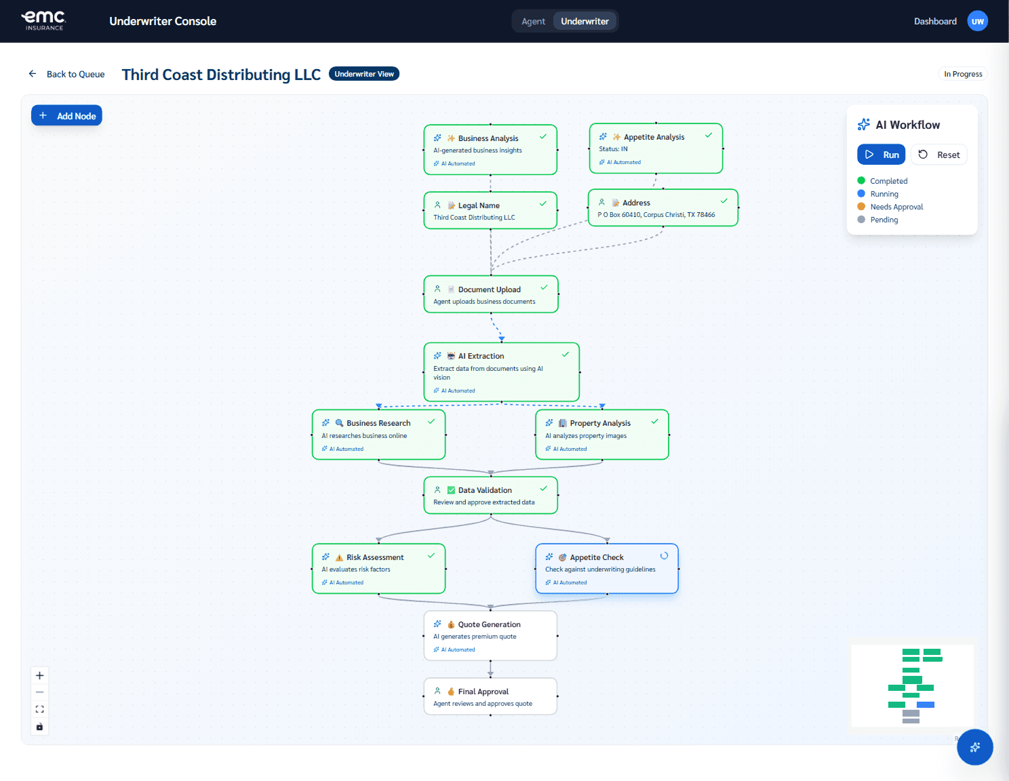Click the minimap thumbnail in the corner
The height and width of the screenshot is (781, 1009).
click(912, 685)
